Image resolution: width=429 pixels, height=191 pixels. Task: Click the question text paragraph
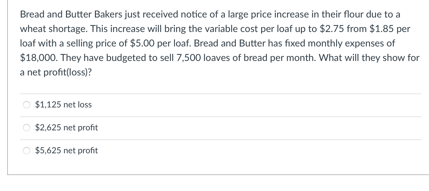point(211,43)
